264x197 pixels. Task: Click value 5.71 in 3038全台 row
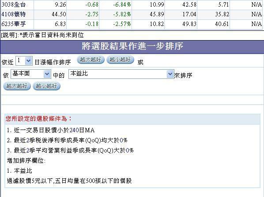tap(223, 5)
